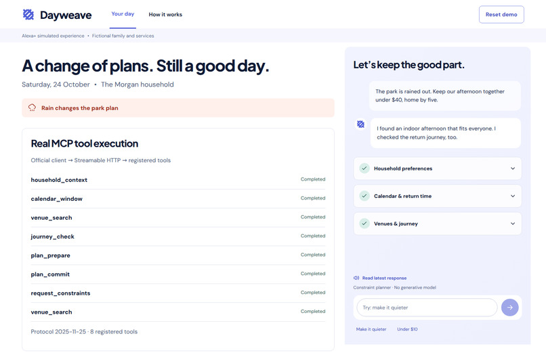Select the plan_commit tool row

click(178, 274)
